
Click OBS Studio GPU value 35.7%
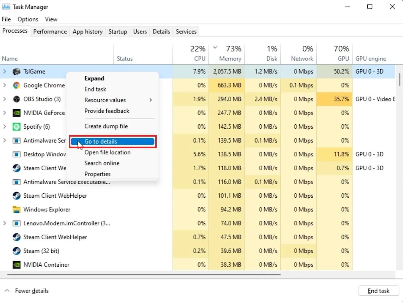coord(341,99)
